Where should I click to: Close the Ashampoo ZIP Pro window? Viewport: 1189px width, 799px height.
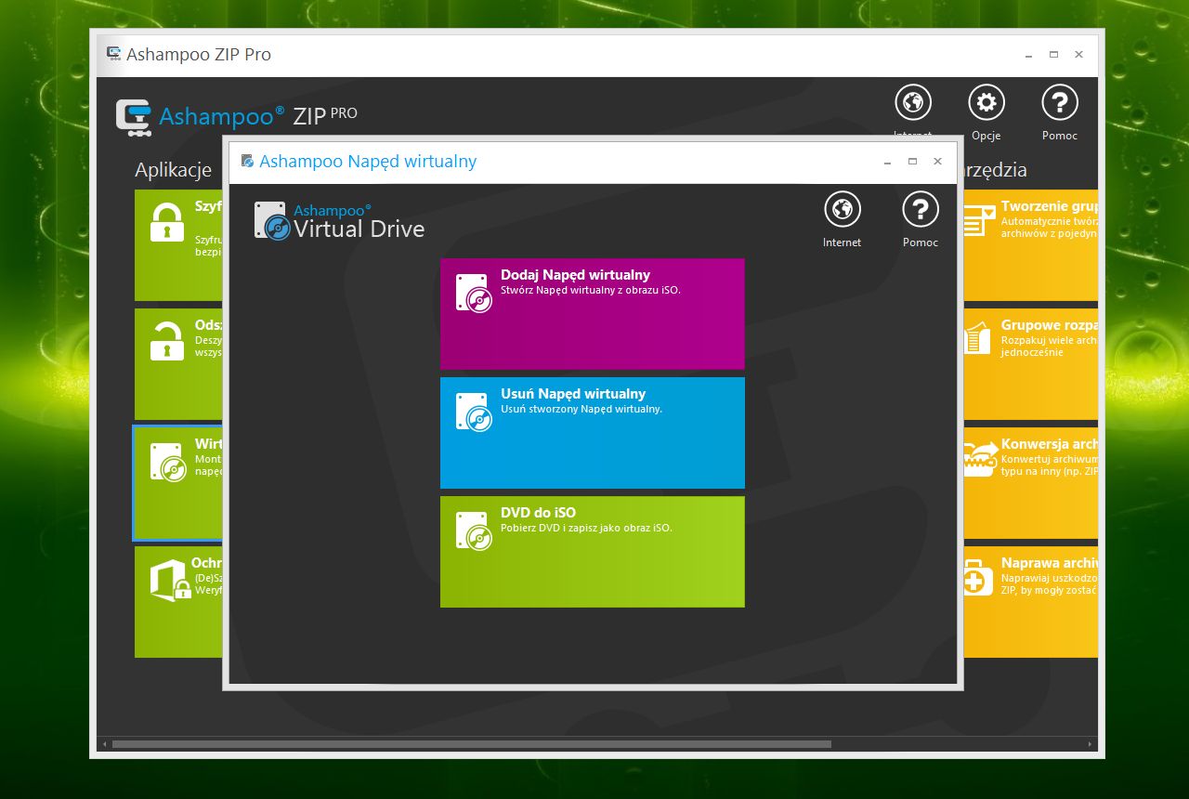pos(1078,55)
